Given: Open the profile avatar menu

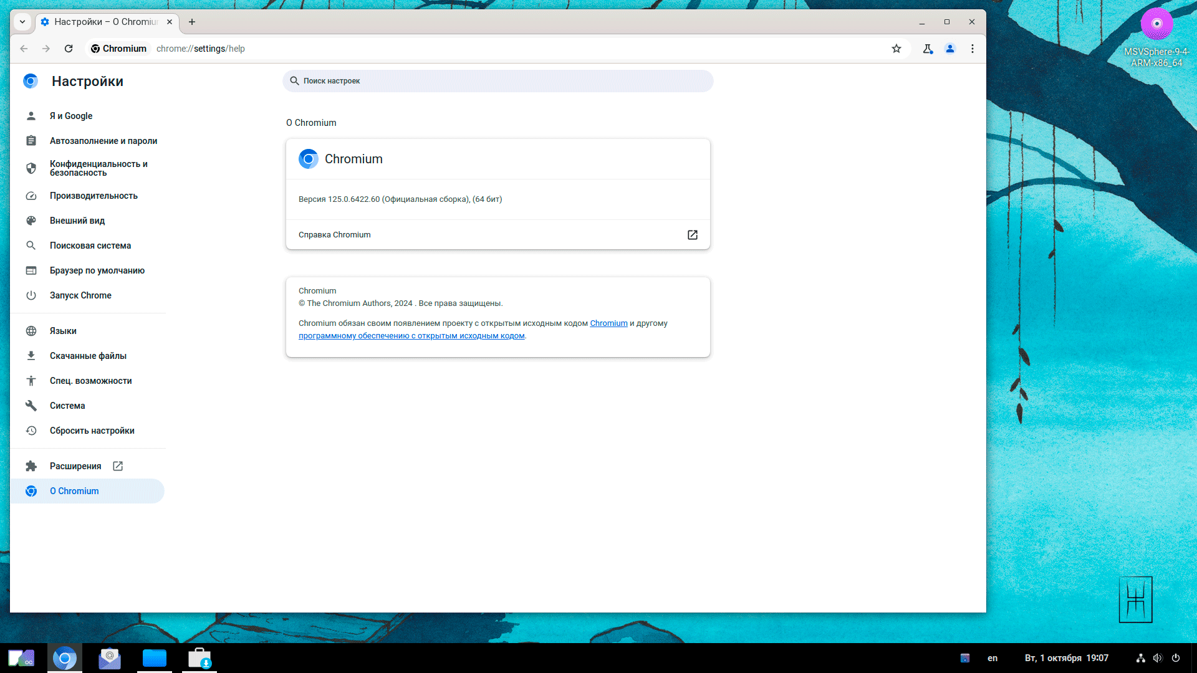Looking at the screenshot, I should pos(949,49).
